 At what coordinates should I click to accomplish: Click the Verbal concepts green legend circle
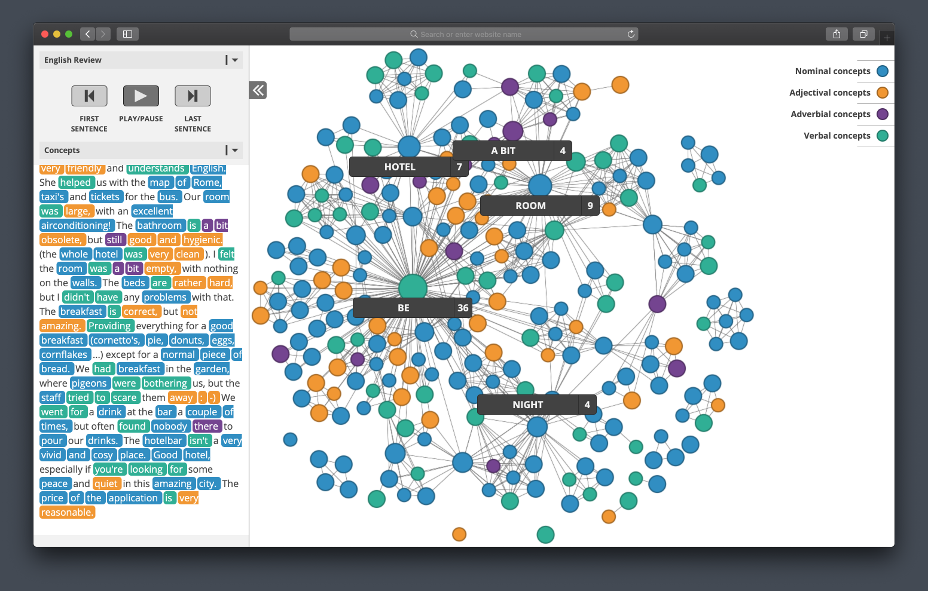pos(883,136)
